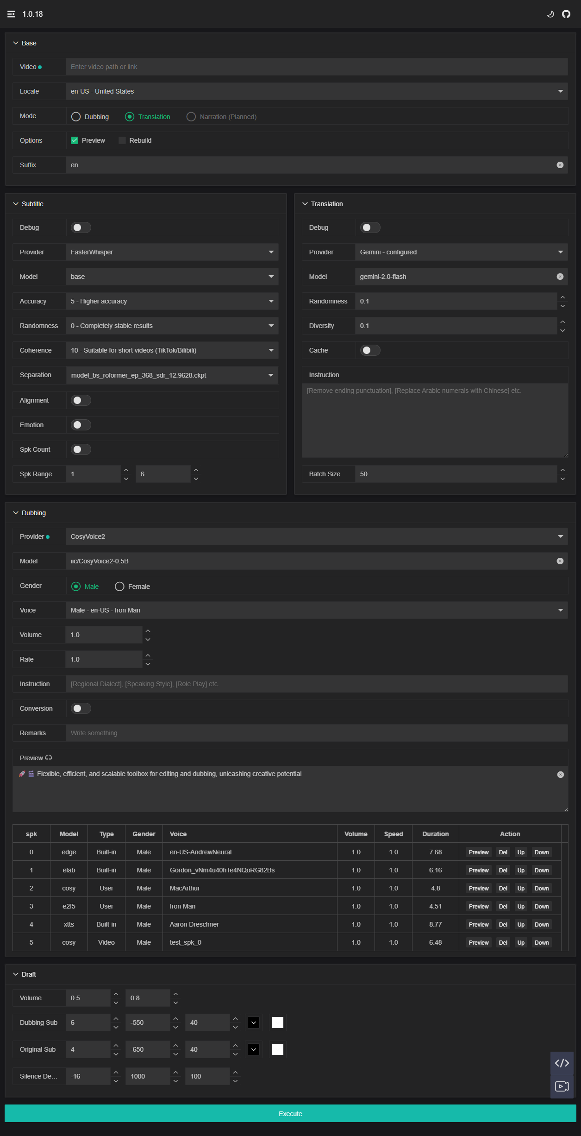Preview the en-US-AndrewNeural speaker
The height and width of the screenshot is (1136, 581).
coord(479,852)
